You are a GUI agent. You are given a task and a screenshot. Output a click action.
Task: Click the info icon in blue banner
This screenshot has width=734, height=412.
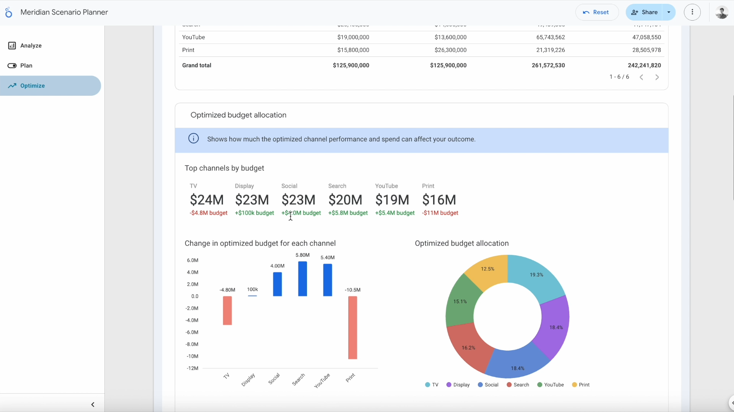[x=193, y=139]
